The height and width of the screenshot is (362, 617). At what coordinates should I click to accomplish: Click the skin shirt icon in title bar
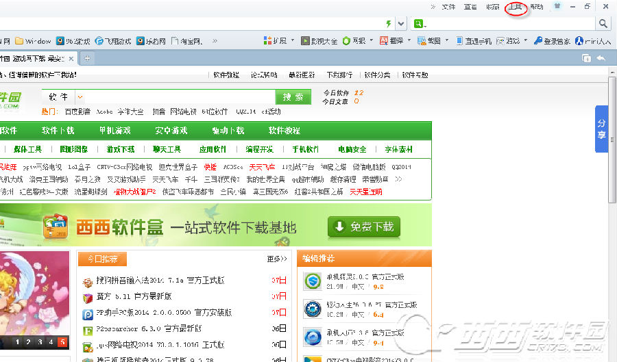pyautogui.click(x=557, y=6)
